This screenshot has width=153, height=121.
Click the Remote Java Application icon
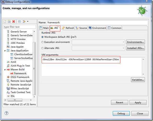(8, 81)
